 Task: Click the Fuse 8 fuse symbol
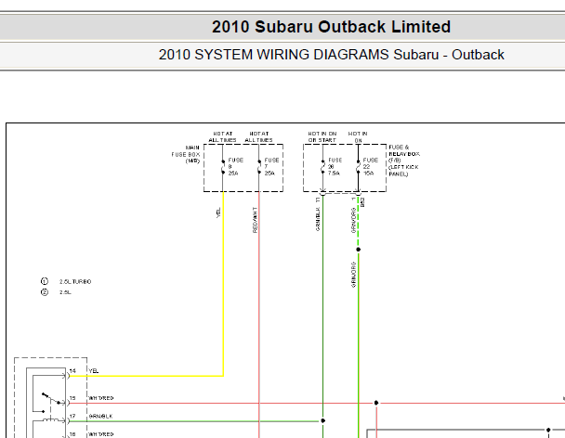(223, 167)
